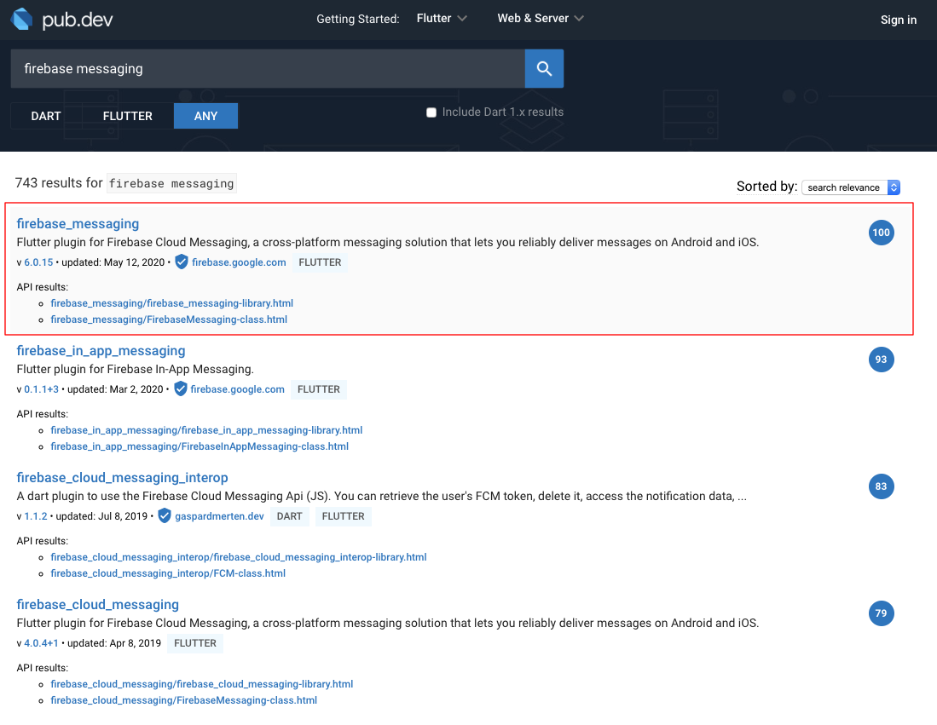
Task: Click FLUTTER tag on firebase_in_app_messaging result
Action: (319, 389)
